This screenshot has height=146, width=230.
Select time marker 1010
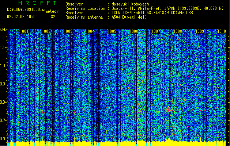222,31
